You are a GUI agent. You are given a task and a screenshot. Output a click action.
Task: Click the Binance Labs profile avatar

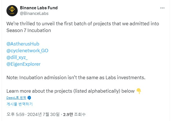(11, 10)
